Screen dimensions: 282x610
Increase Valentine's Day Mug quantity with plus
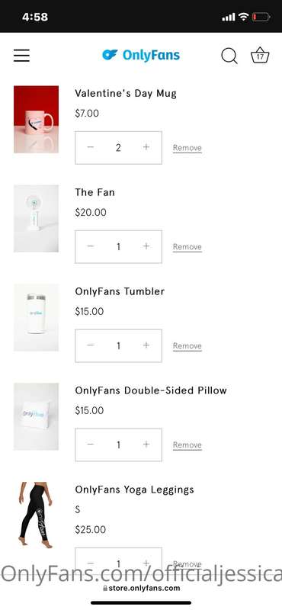click(x=146, y=147)
